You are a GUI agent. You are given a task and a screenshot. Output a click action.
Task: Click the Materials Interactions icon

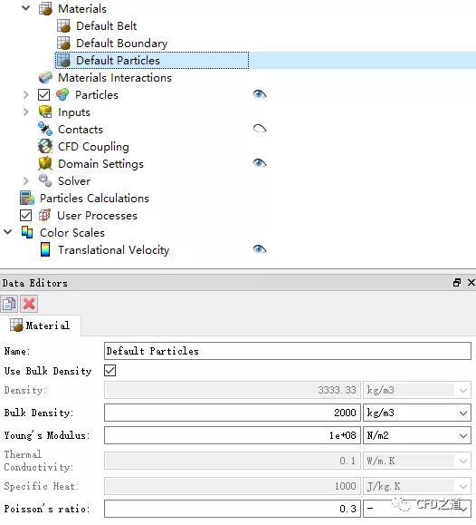[45, 78]
